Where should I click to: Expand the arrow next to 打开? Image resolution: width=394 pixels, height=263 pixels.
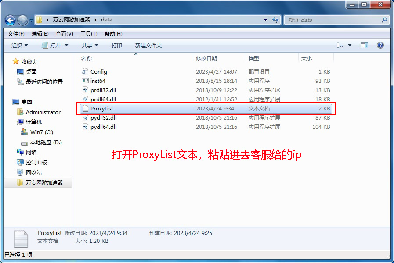click(x=66, y=46)
